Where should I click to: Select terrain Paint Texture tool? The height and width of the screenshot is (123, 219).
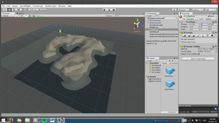(x=198, y=36)
